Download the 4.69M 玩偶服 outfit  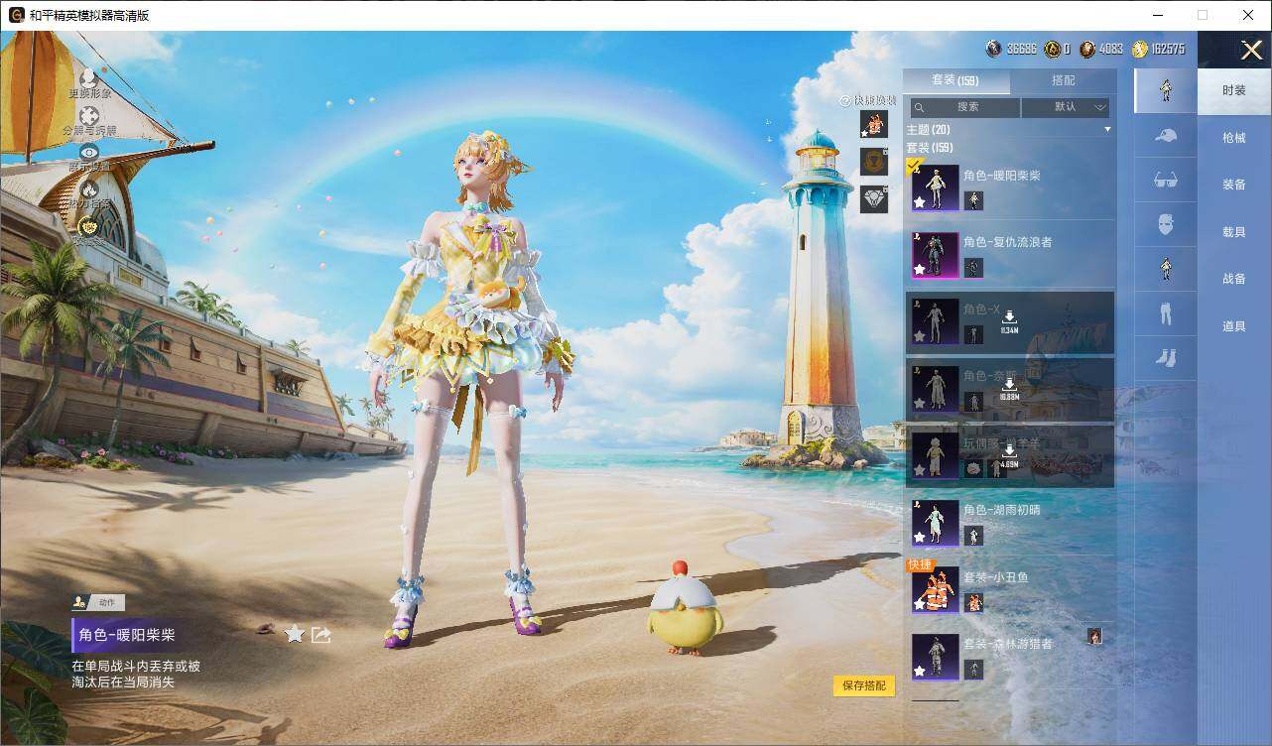point(1009,453)
